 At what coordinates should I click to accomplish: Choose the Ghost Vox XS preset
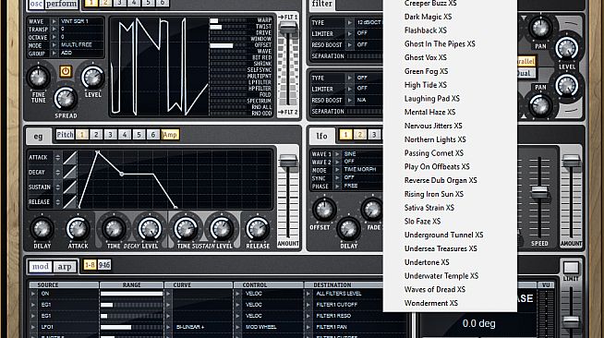[x=426, y=57]
